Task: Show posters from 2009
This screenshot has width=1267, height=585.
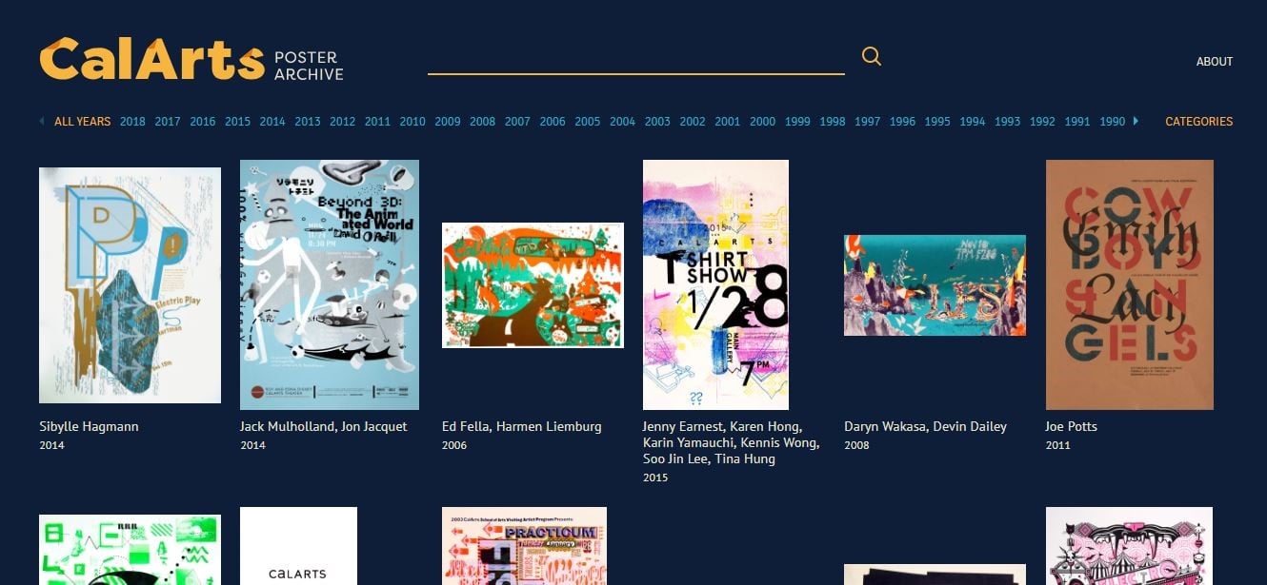Action: point(448,122)
